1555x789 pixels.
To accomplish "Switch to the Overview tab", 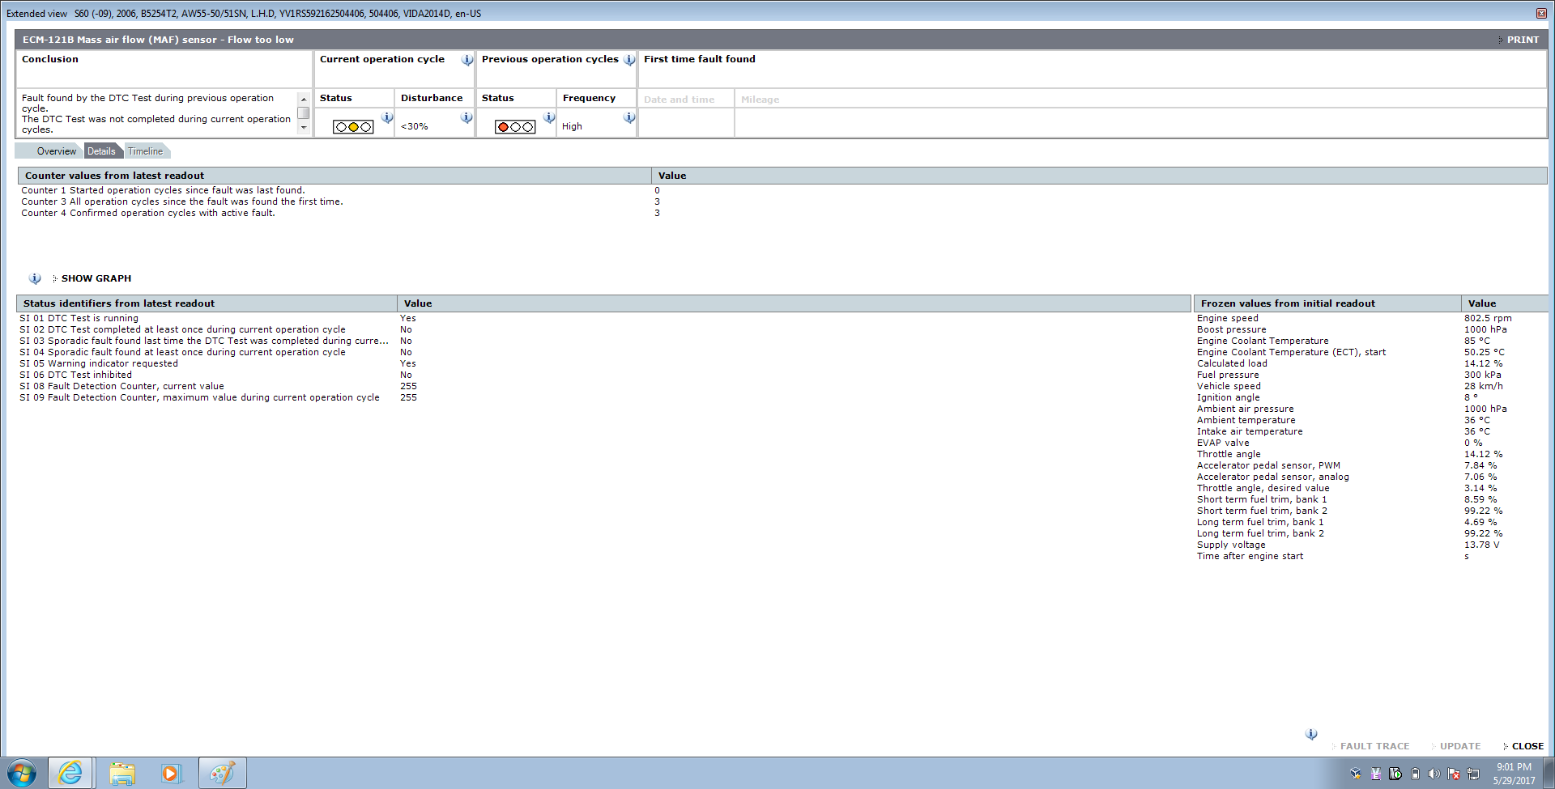I will [x=56, y=151].
